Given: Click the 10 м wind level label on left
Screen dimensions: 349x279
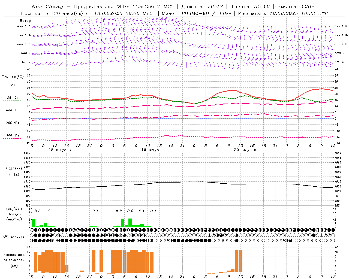Looking at the screenshot, I should (26, 62).
